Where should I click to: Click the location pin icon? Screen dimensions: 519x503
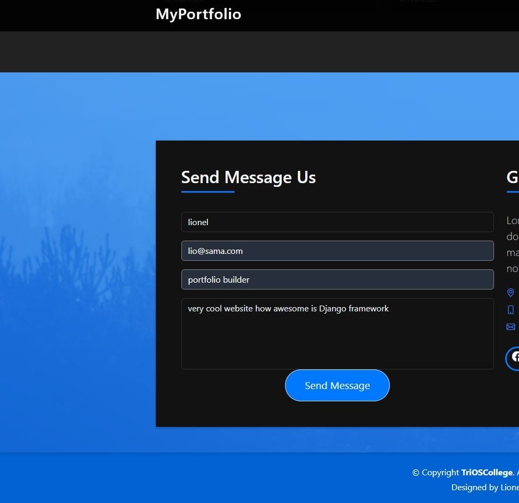click(510, 293)
